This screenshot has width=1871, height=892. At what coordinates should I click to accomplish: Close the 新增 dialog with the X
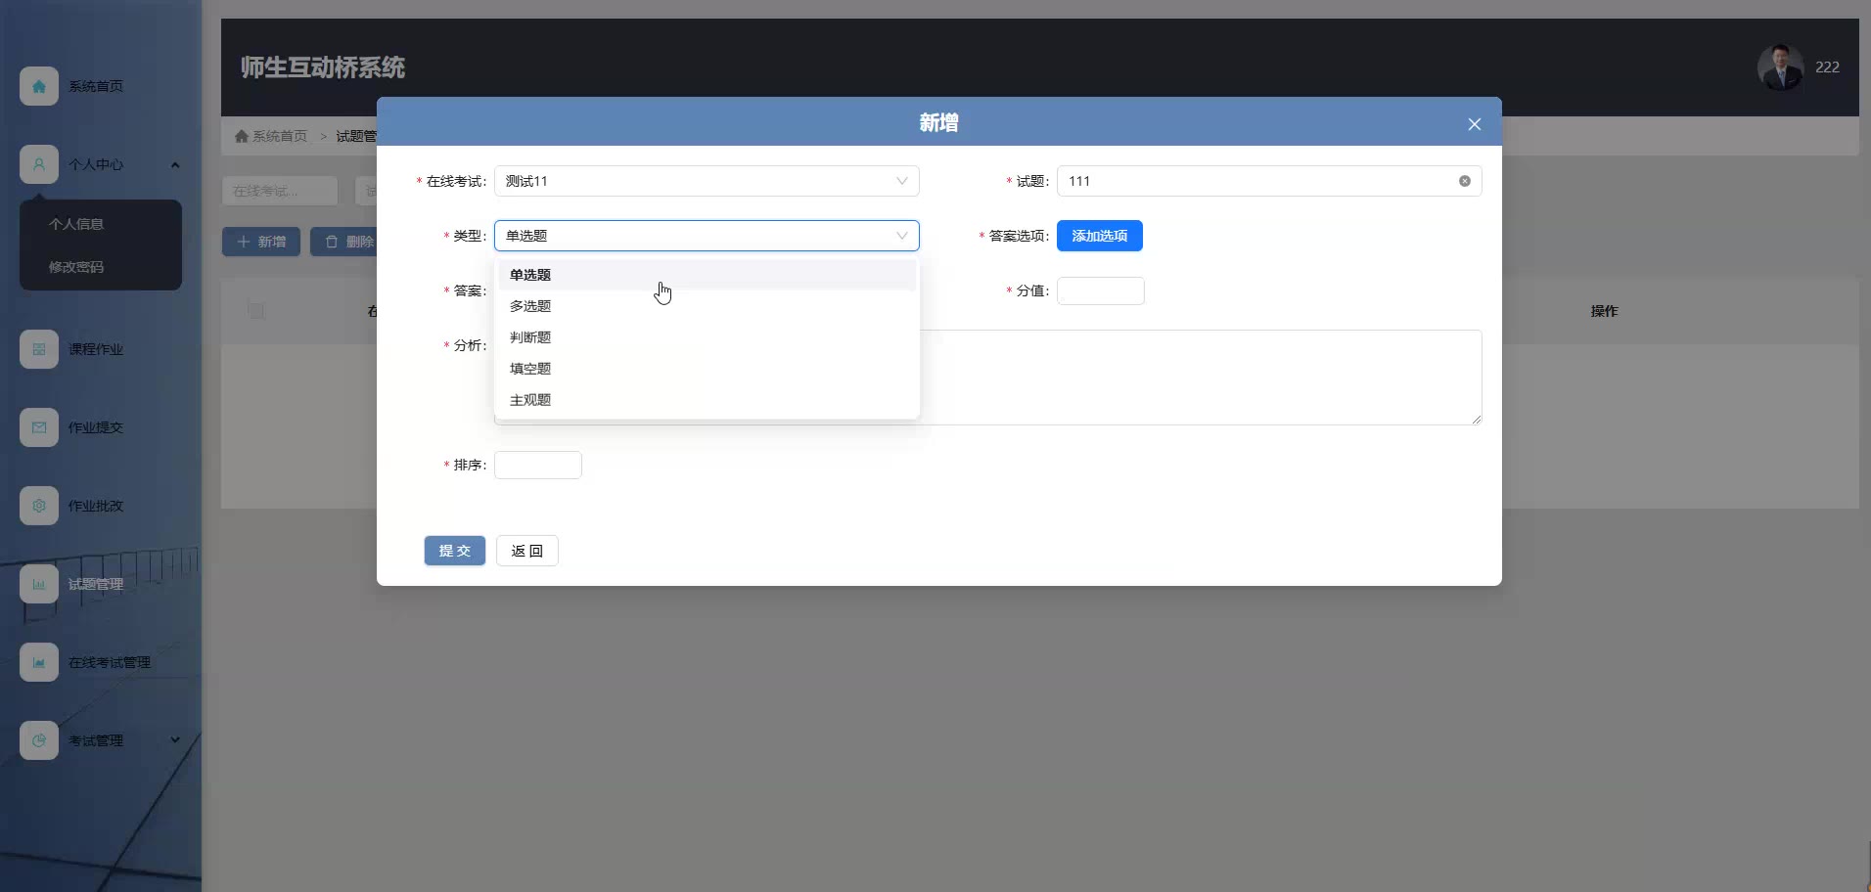coord(1475,124)
